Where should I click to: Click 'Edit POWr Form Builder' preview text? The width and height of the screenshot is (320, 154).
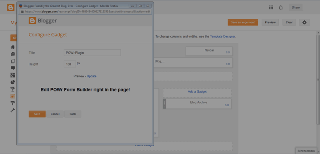point(85,90)
